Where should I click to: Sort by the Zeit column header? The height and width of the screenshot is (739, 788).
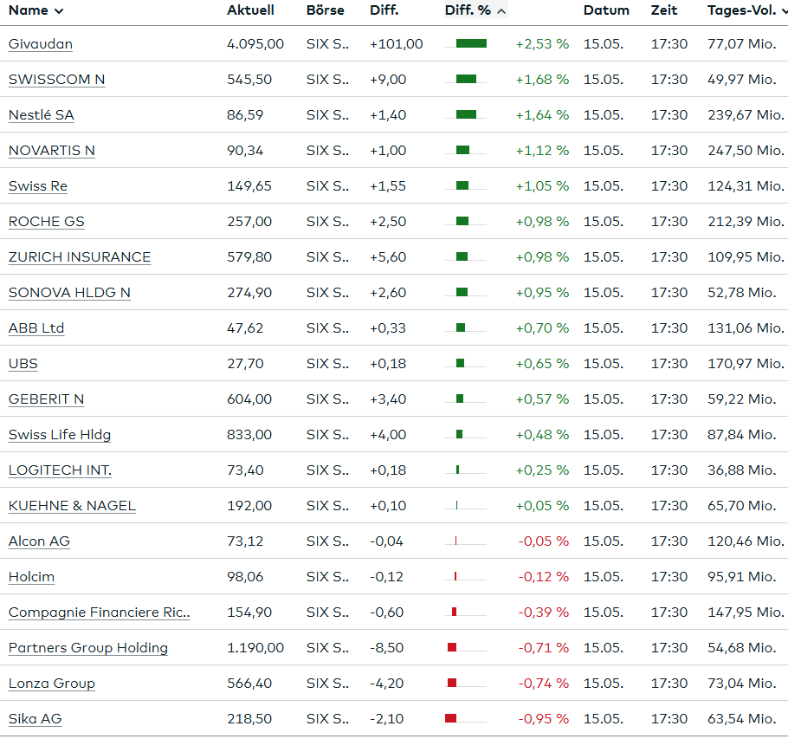pos(664,10)
